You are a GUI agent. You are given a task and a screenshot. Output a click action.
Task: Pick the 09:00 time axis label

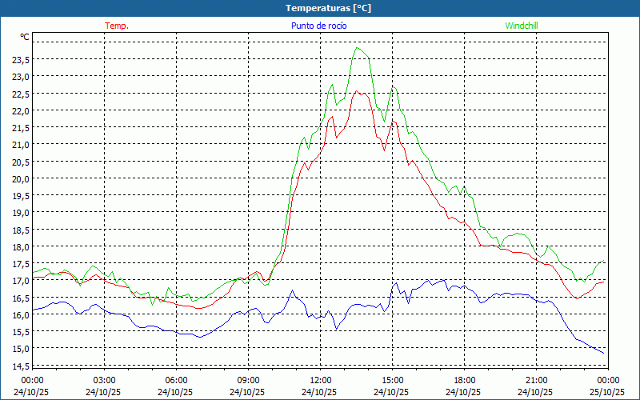pyautogui.click(x=248, y=380)
